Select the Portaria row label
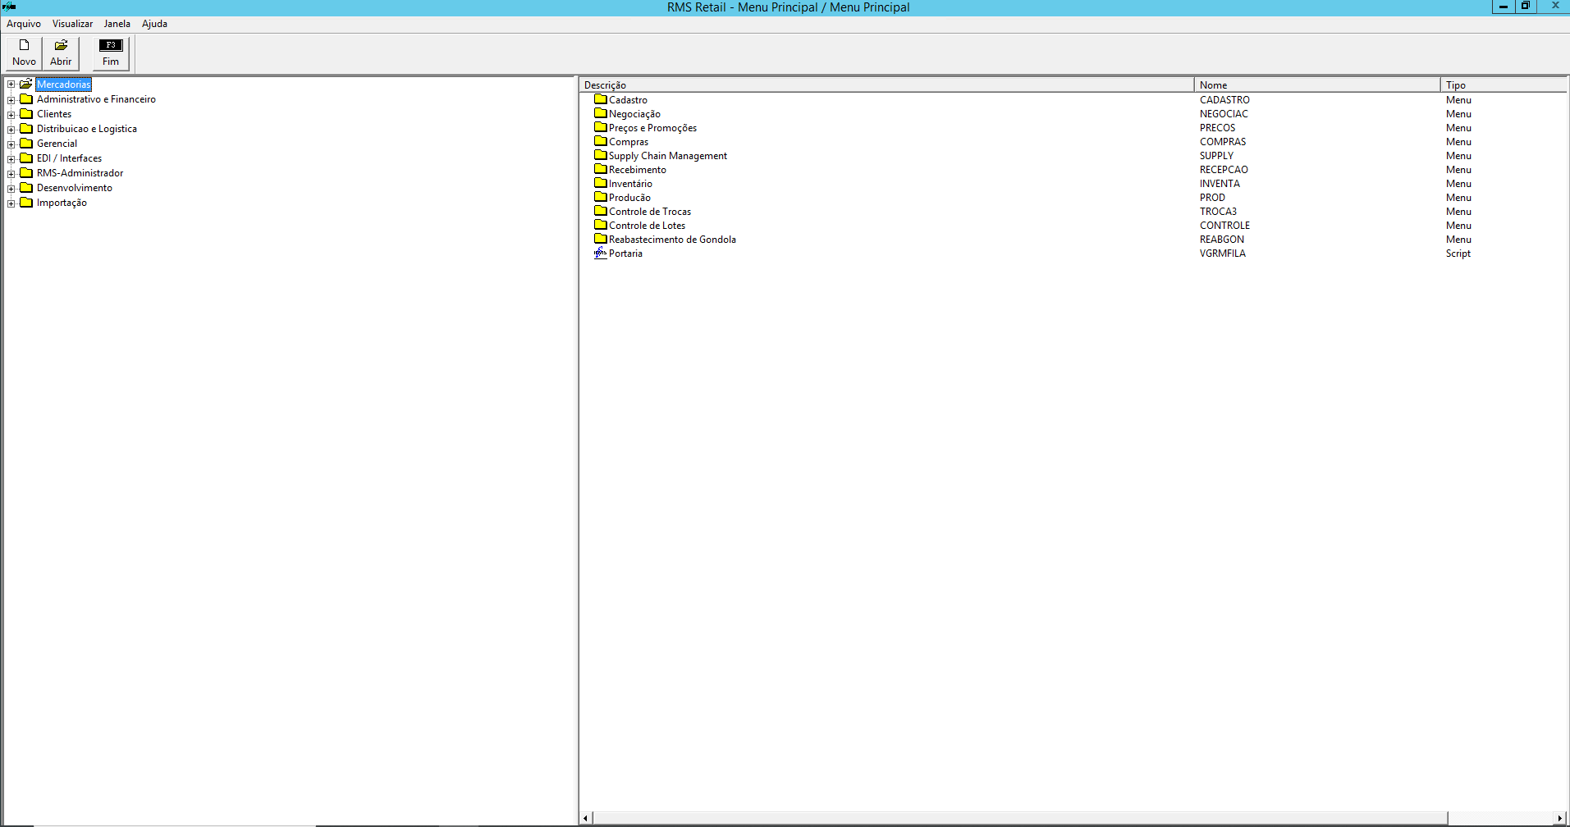This screenshot has width=1570, height=827. pos(625,254)
